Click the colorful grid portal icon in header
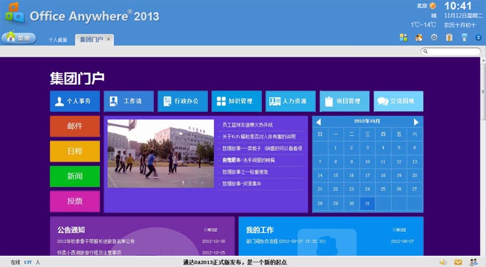 tap(403, 37)
